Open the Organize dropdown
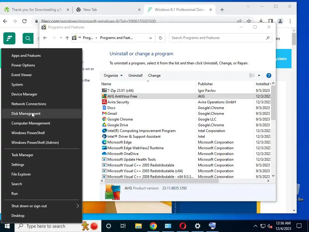 pos(113,76)
